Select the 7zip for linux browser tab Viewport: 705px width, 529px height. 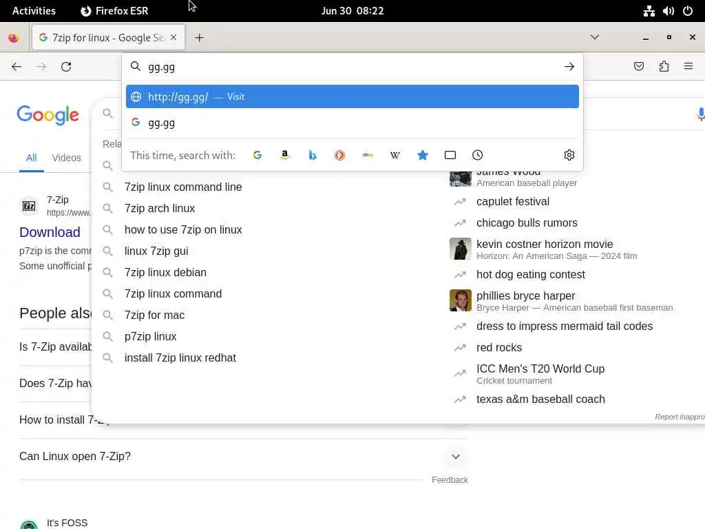(108, 38)
